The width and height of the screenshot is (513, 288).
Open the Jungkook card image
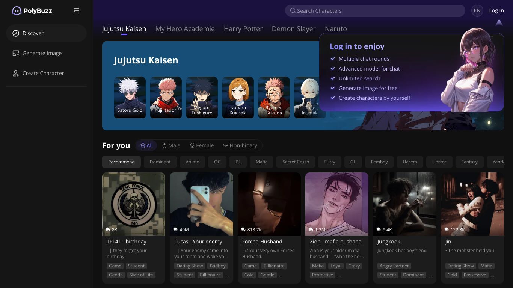(404, 204)
